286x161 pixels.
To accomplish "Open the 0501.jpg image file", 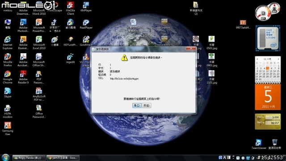I will 211,42.
